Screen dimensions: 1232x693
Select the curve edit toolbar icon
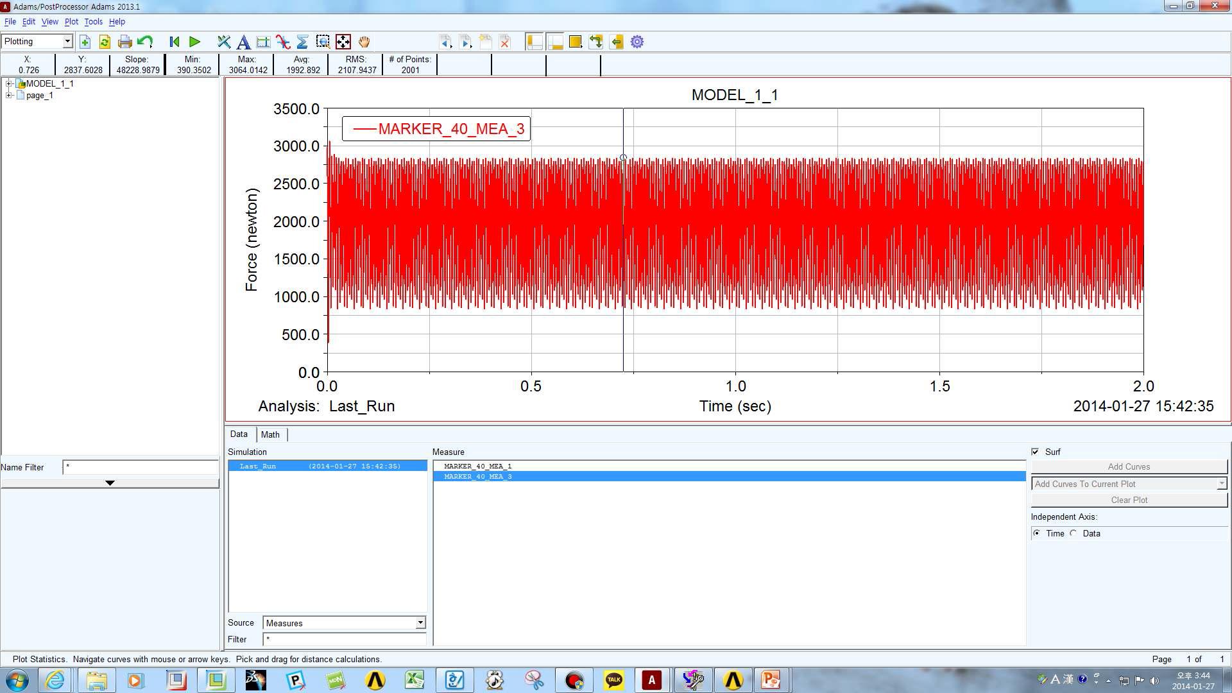click(x=223, y=42)
